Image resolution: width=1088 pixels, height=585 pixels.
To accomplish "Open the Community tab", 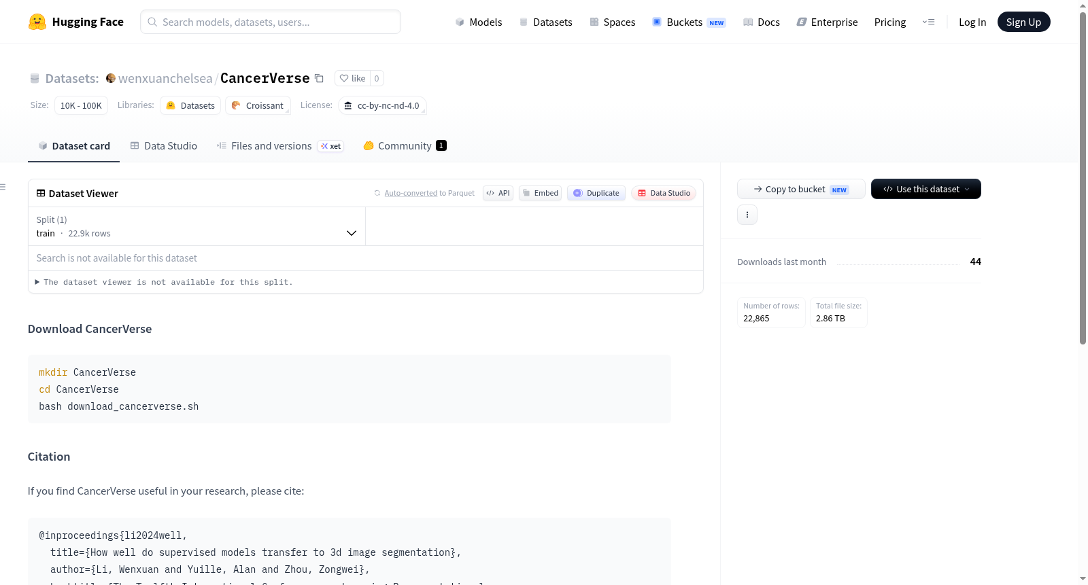I will click(405, 145).
